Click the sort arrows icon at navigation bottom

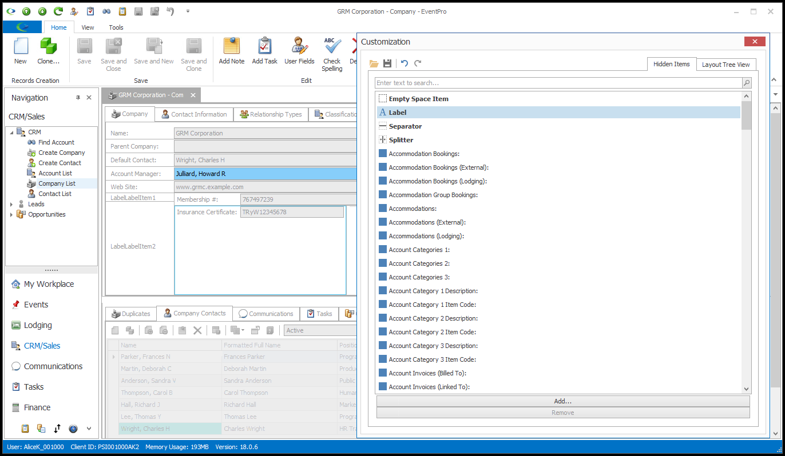(57, 429)
